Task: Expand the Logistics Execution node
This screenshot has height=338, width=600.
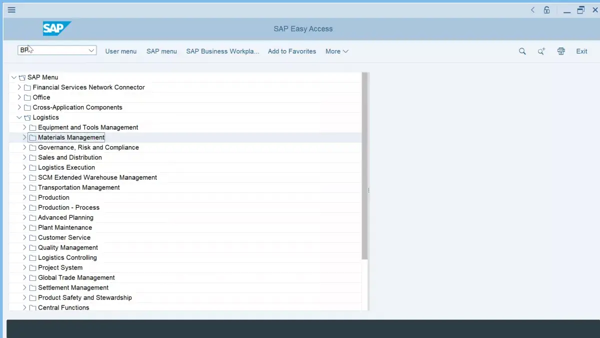Action: 25,167
